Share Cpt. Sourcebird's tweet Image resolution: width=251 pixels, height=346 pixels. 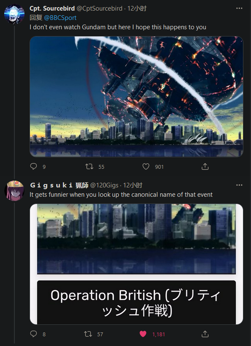tap(205, 166)
